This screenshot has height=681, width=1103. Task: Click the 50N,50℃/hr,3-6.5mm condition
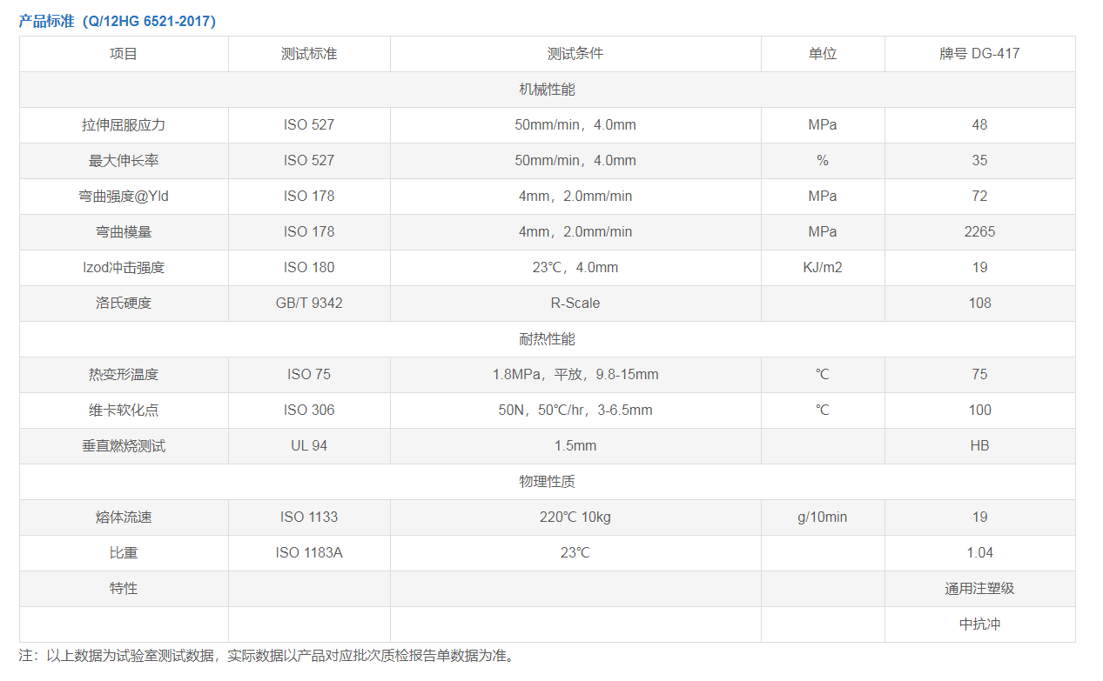[575, 411]
